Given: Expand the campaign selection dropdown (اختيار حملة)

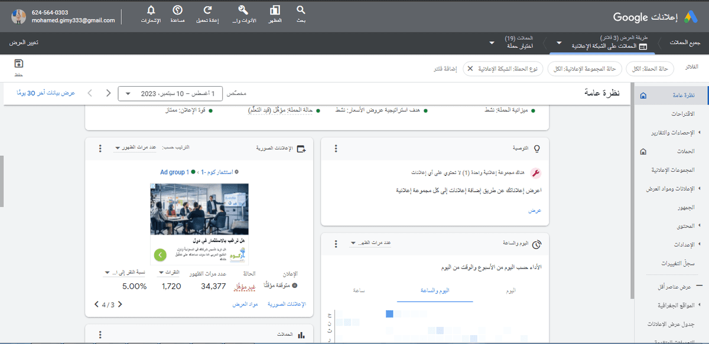Looking at the screenshot, I should click(x=492, y=43).
